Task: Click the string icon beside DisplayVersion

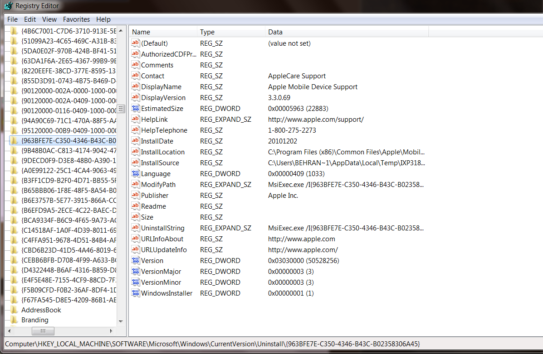Action: [135, 97]
